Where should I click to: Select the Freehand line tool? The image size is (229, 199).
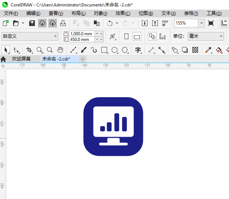[74, 50]
